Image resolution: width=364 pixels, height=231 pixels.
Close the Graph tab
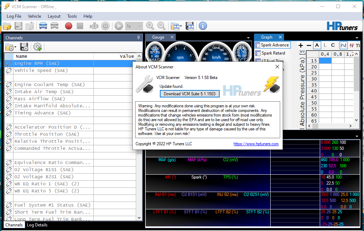[280, 37]
